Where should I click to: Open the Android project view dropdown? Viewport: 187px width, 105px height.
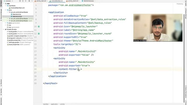(8, 1)
